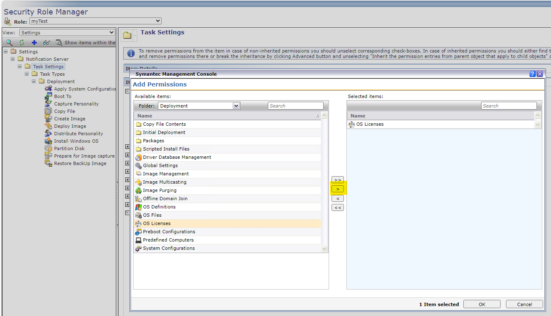Click the Cancel button
The image size is (551, 316).
524,304
